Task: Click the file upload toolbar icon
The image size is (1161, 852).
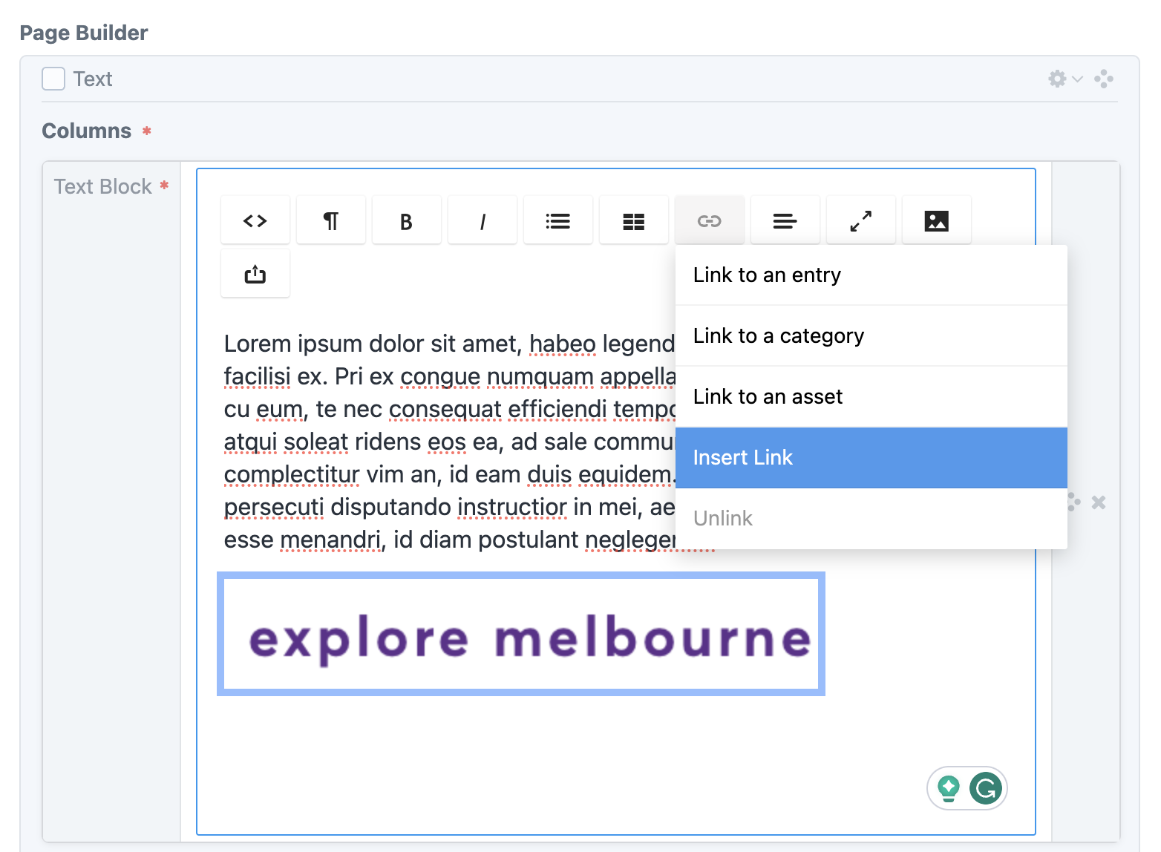Action: [x=255, y=275]
